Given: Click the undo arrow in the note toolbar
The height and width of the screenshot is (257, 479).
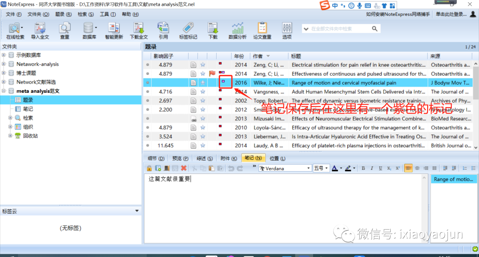Looking at the screenshot, I should [x=231, y=168].
